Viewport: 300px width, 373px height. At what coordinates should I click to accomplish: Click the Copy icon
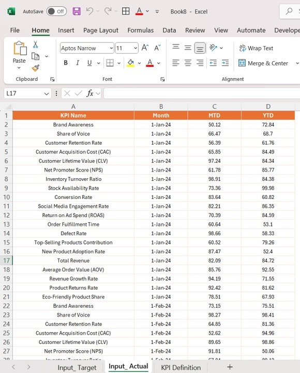coord(35,56)
